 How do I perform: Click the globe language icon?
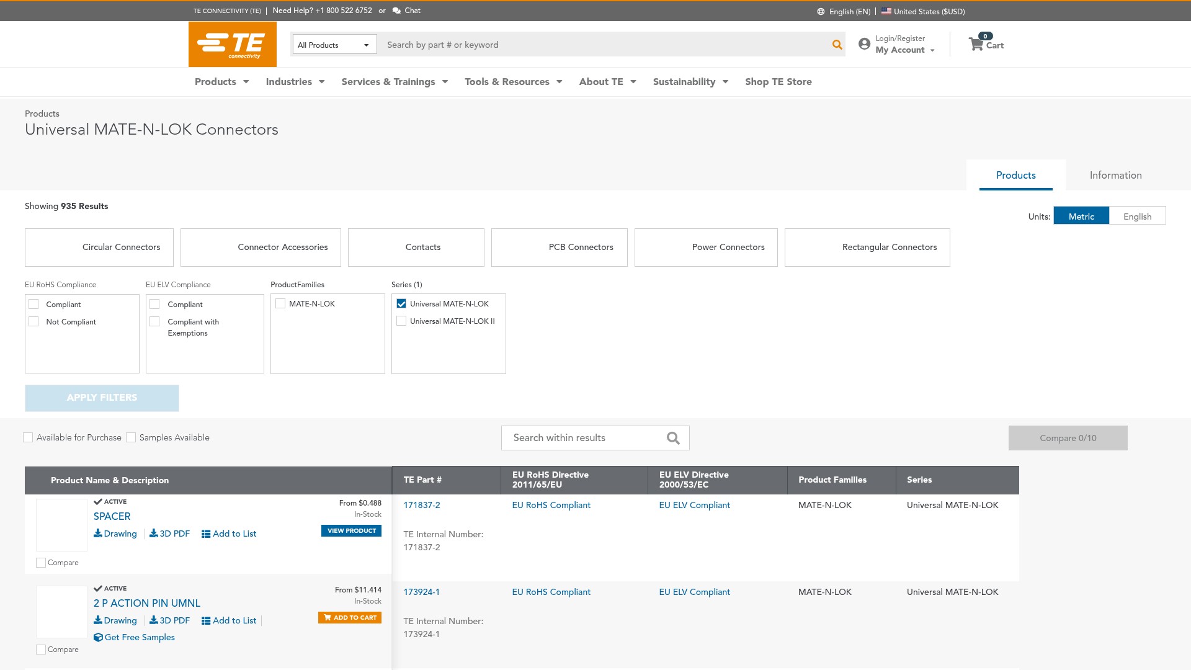click(821, 12)
